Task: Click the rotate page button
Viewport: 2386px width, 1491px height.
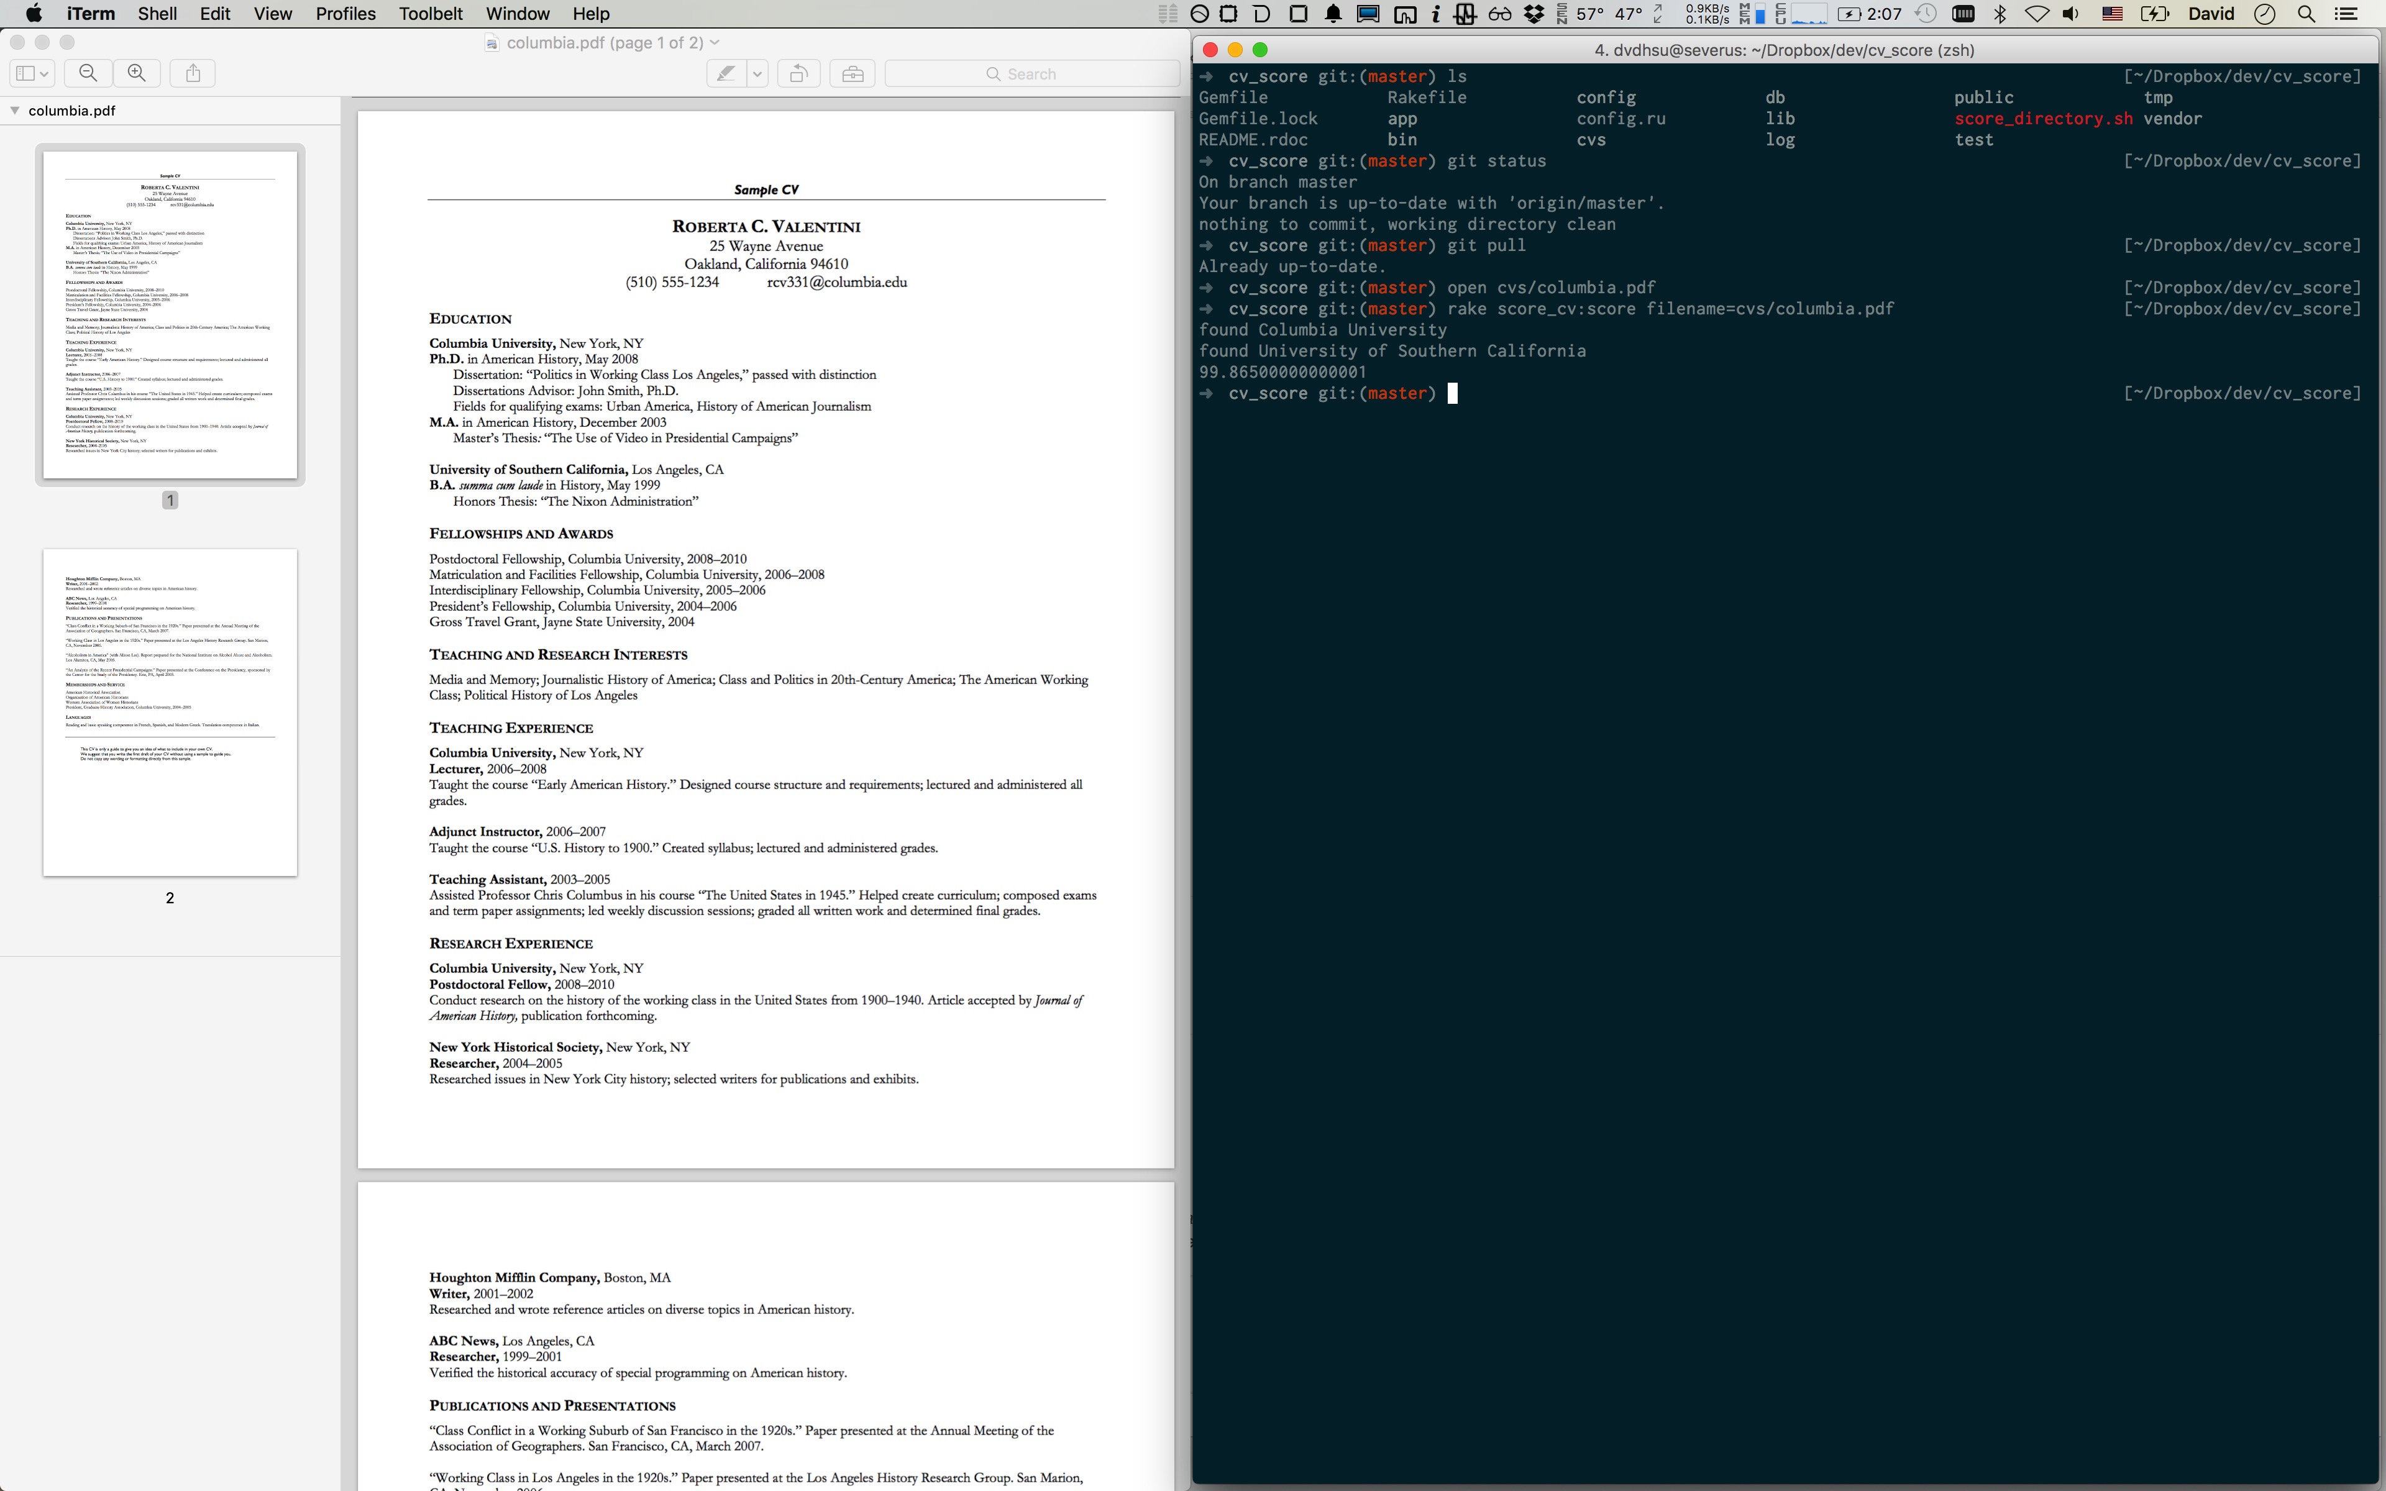Action: click(798, 74)
